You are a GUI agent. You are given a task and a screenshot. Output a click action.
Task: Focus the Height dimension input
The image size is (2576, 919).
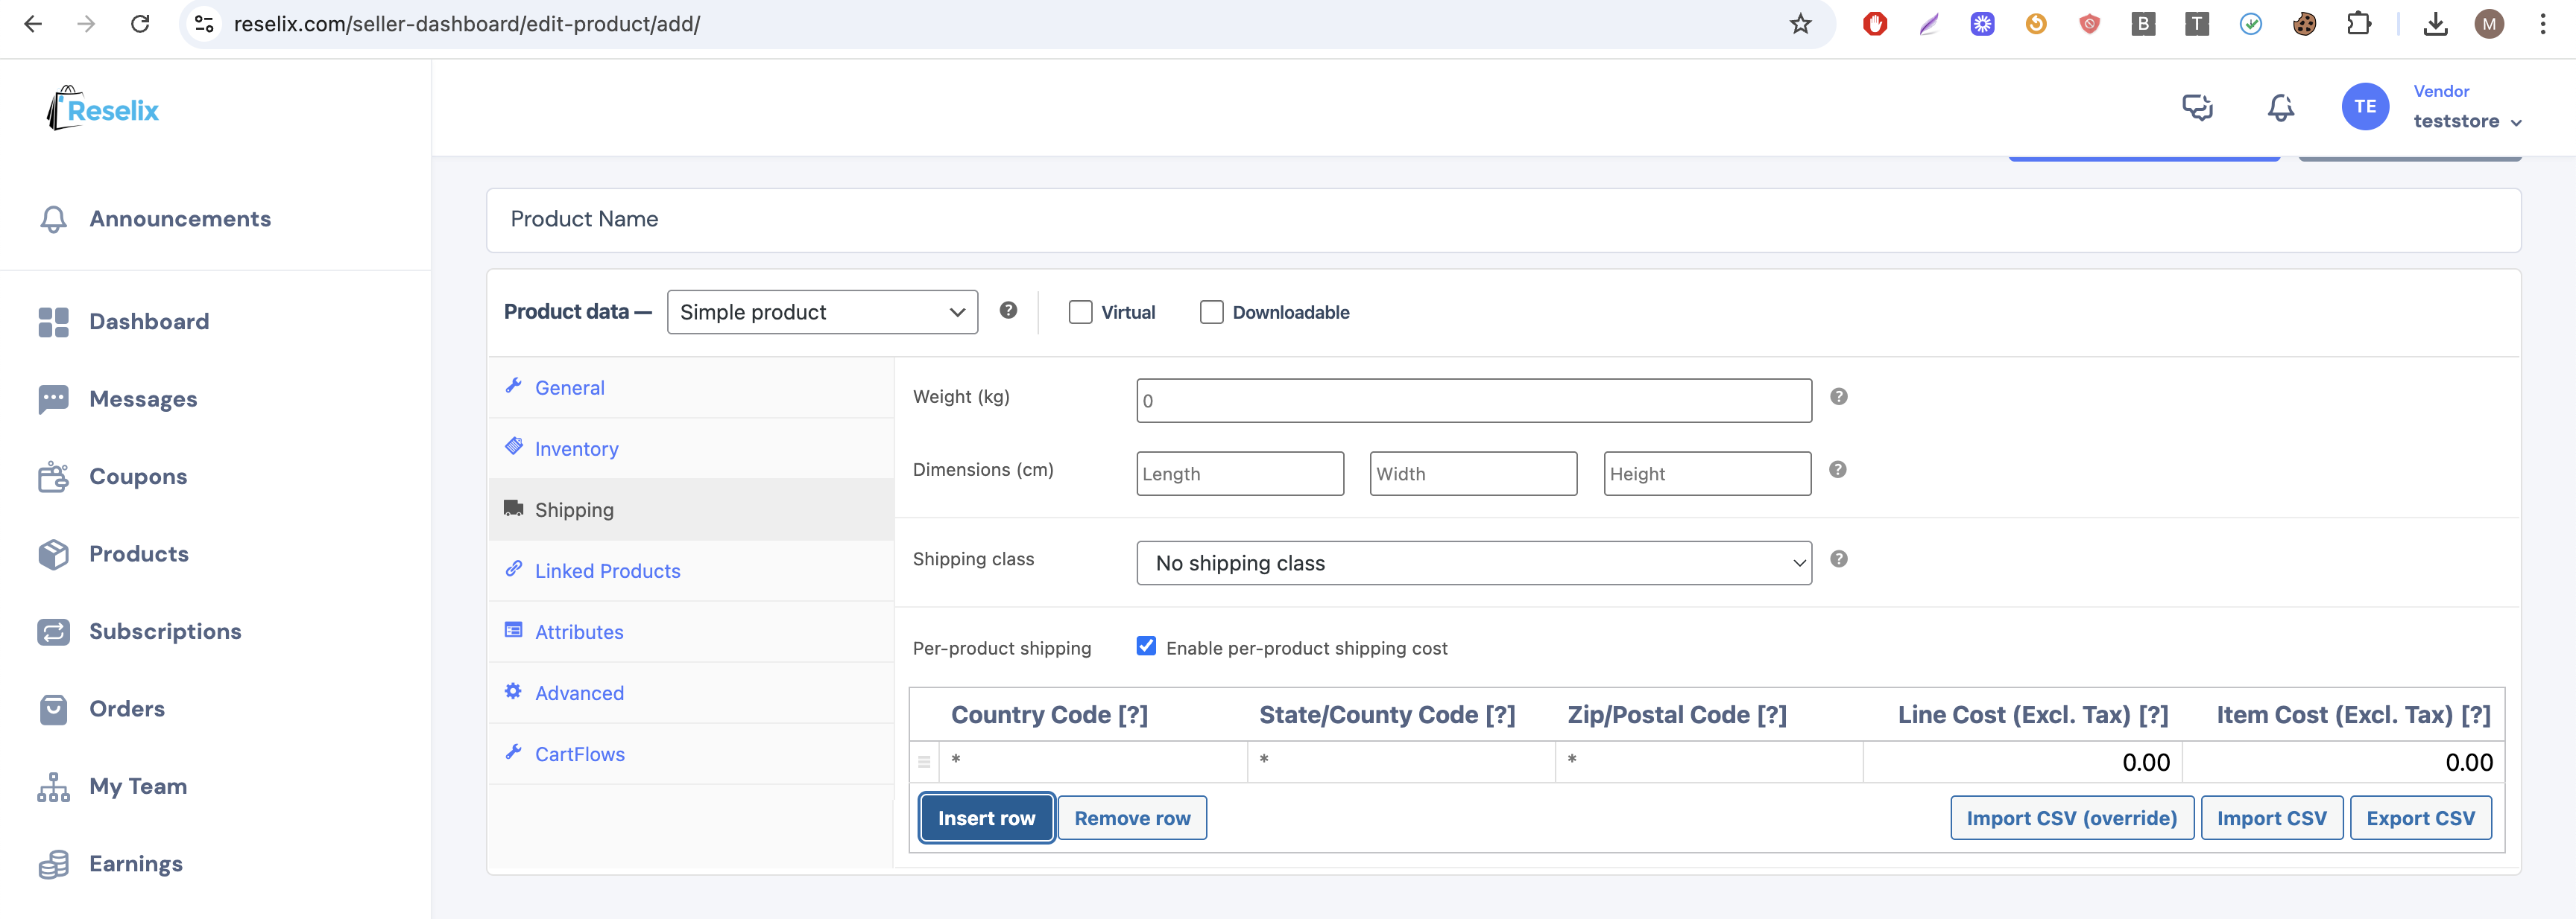tap(1707, 474)
